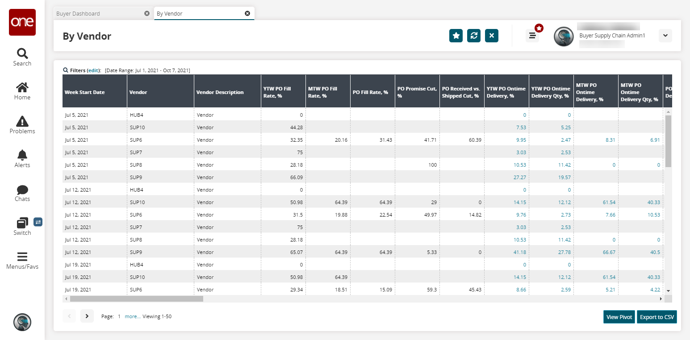The image size is (690, 340).
Task: Go to Home in the sidebar
Action: pyautogui.click(x=22, y=91)
